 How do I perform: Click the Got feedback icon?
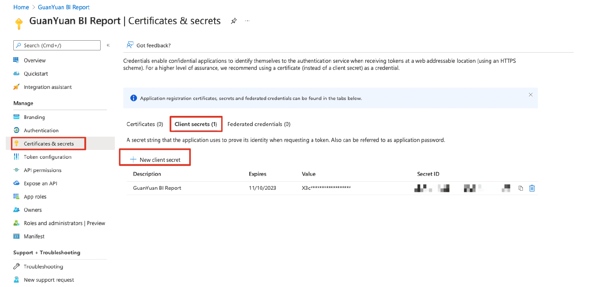pyautogui.click(x=130, y=45)
